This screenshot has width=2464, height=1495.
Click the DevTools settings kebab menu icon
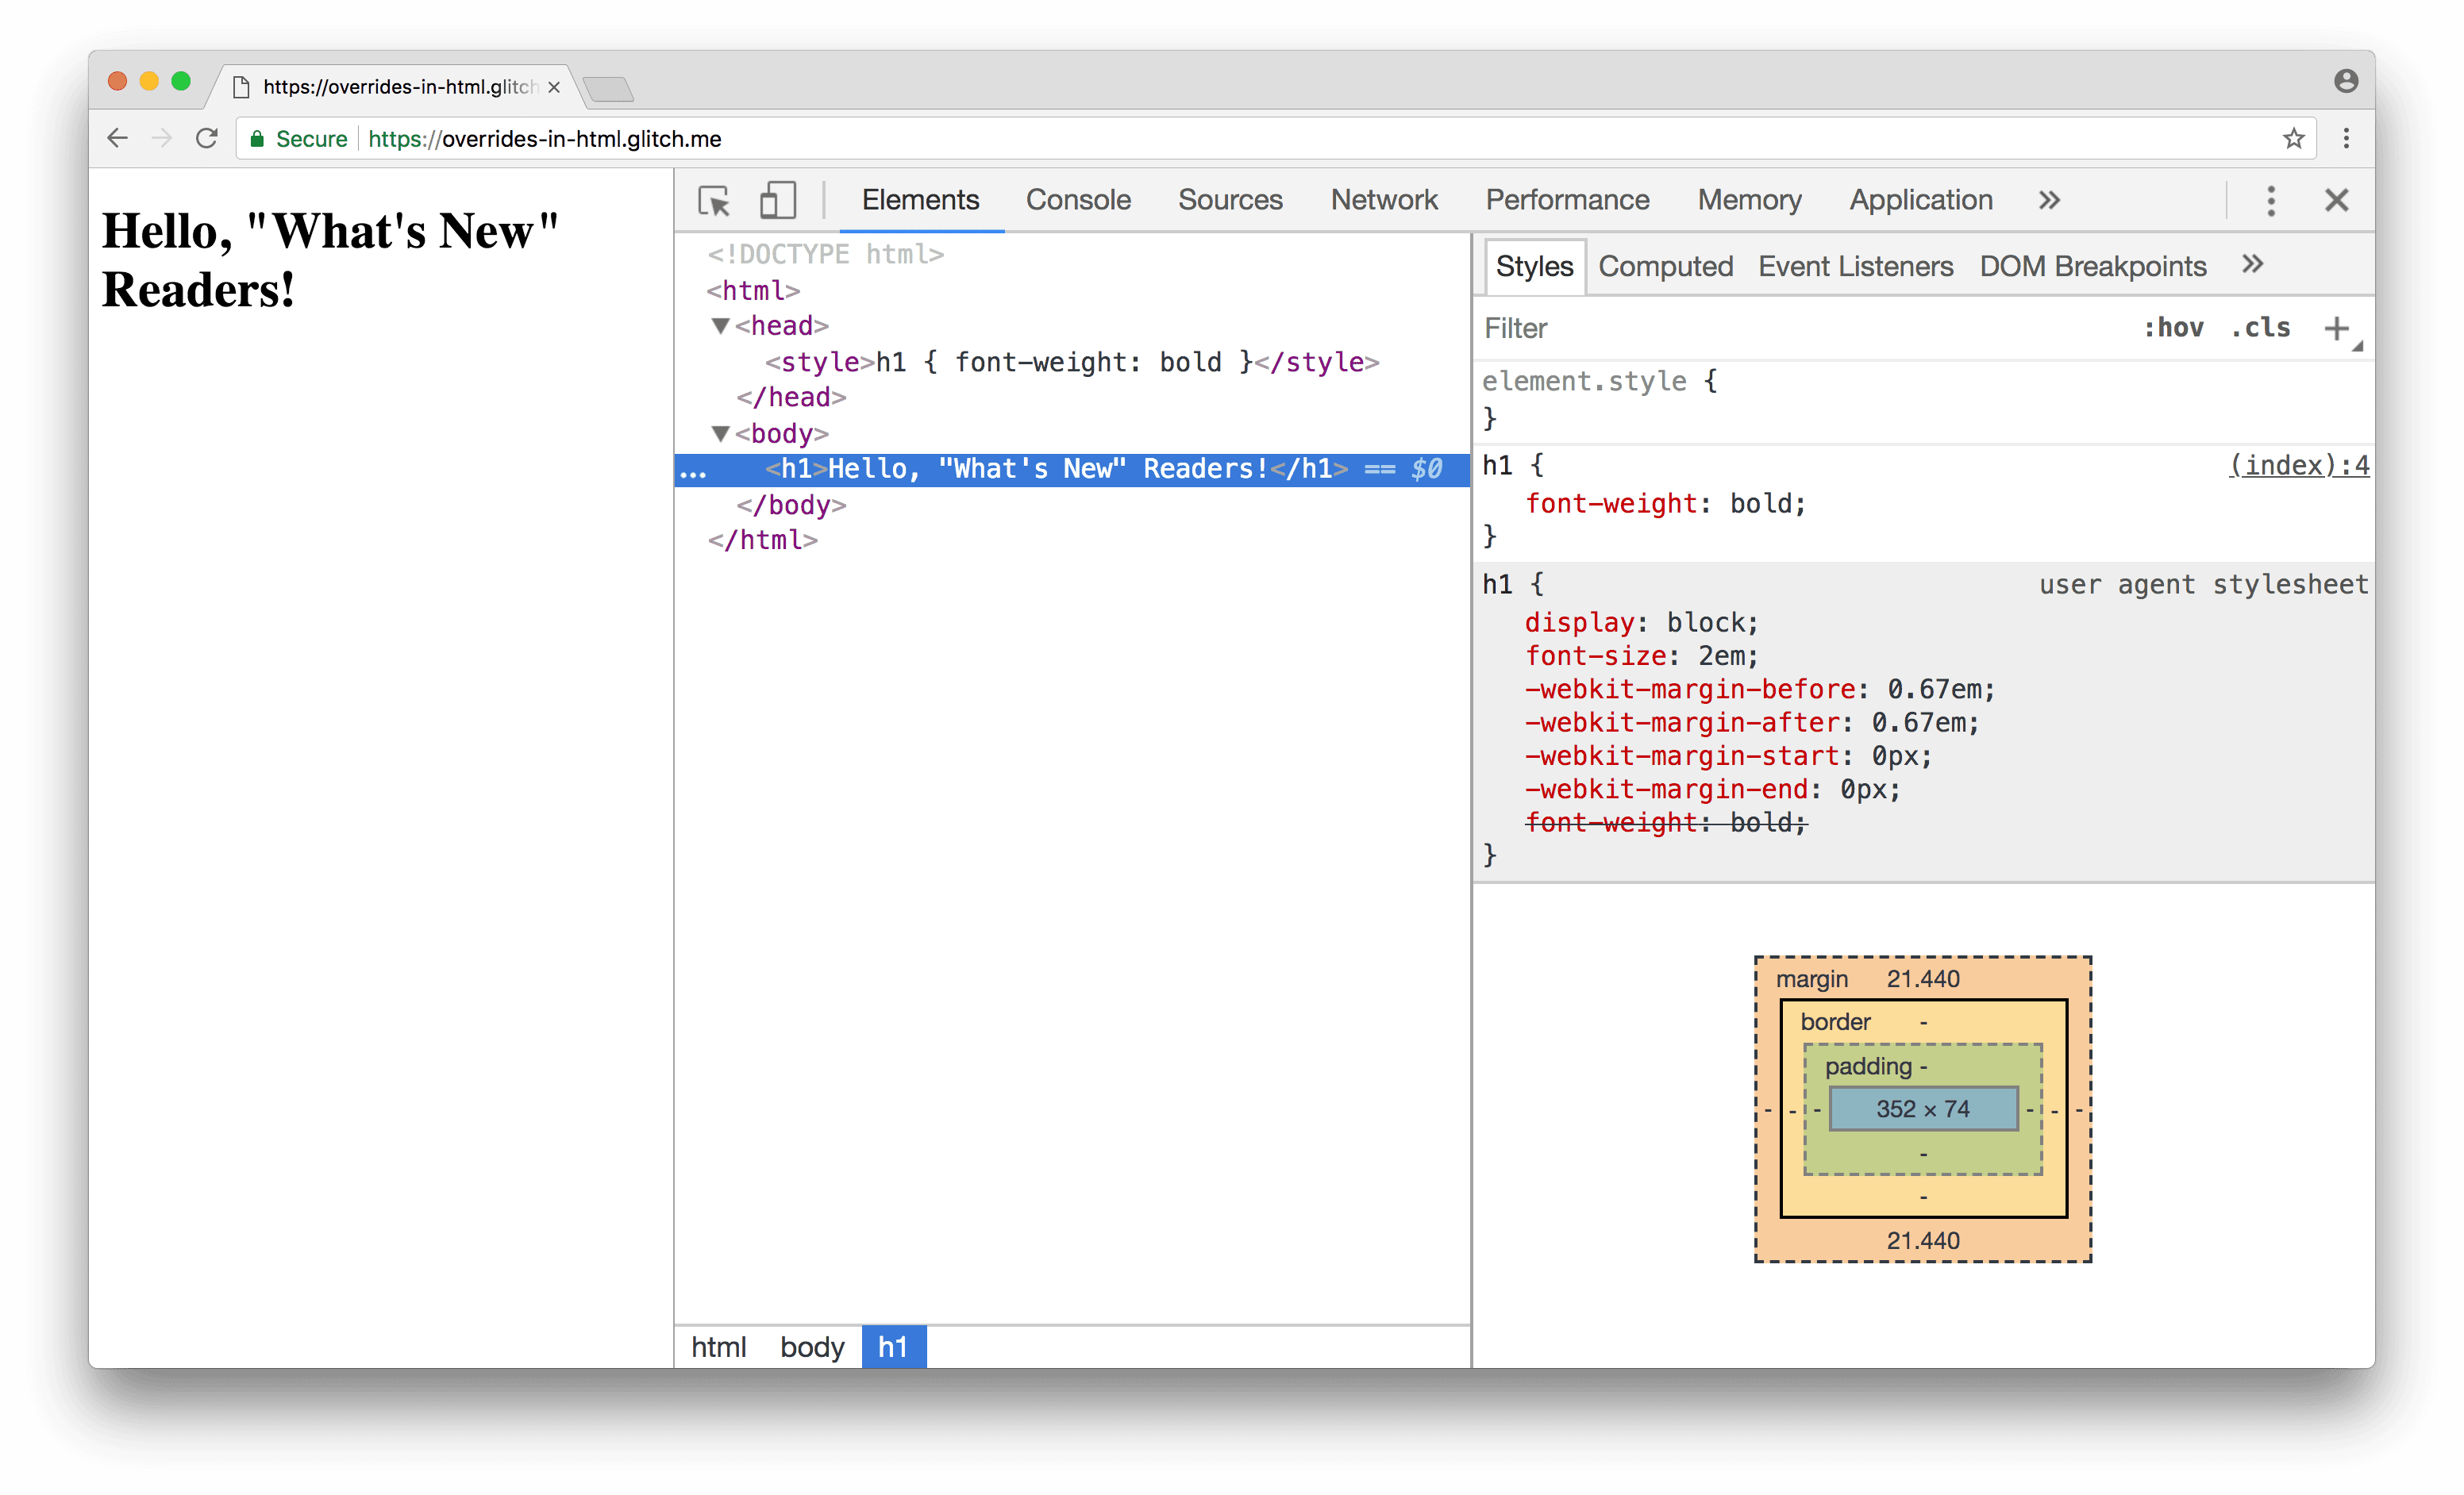tap(2270, 198)
